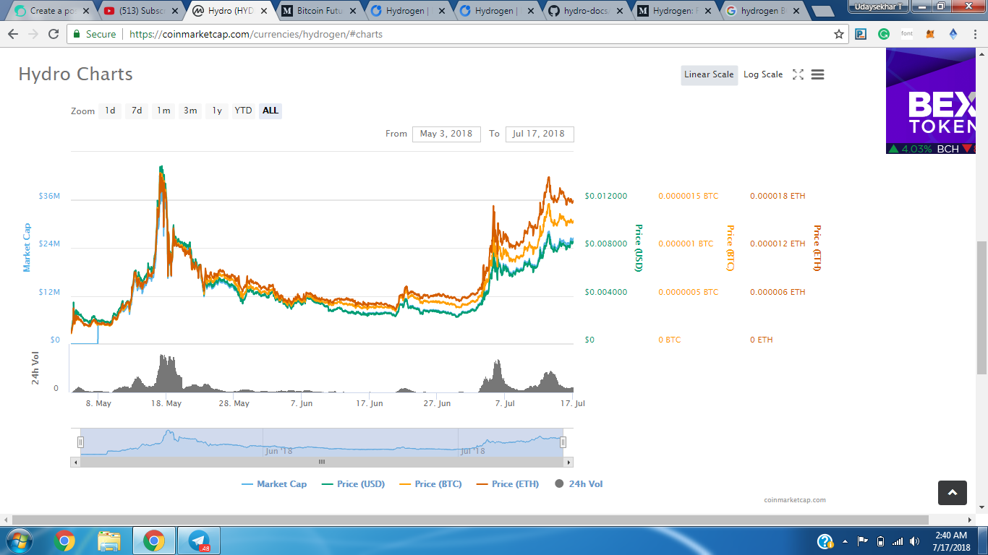Image resolution: width=988 pixels, height=555 pixels.
Task: Toggle the Market Cap series in legend
Action: (274, 484)
